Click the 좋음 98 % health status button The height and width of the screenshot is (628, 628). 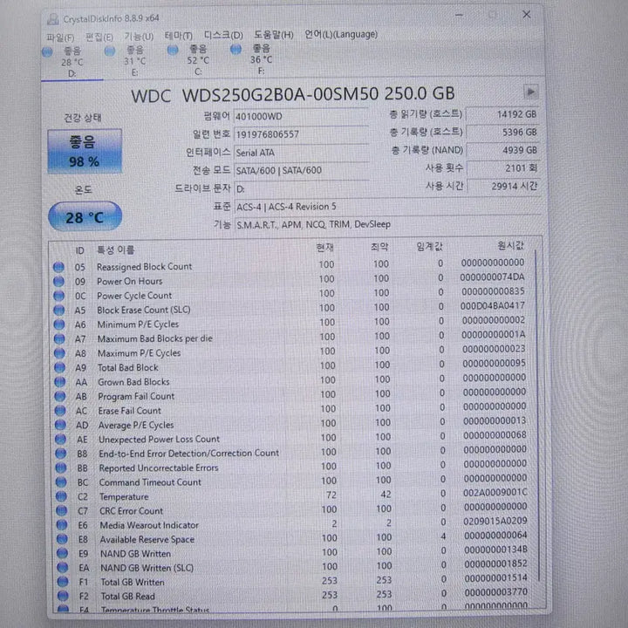[x=85, y=152]
